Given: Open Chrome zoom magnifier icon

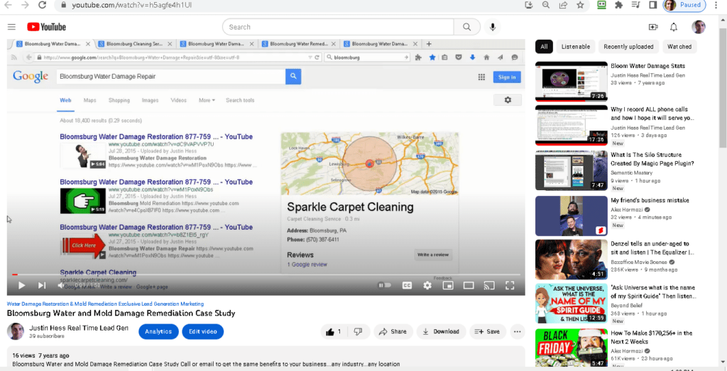Looking at the screenshot, I should click(546, 5).
